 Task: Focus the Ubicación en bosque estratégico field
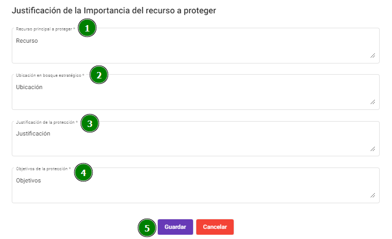pos(196,92)
